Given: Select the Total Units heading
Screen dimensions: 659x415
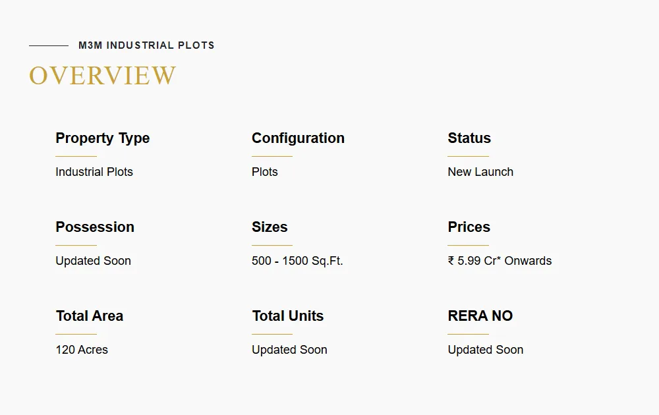Looking at the screenshot, I should [x=287, y=316].
